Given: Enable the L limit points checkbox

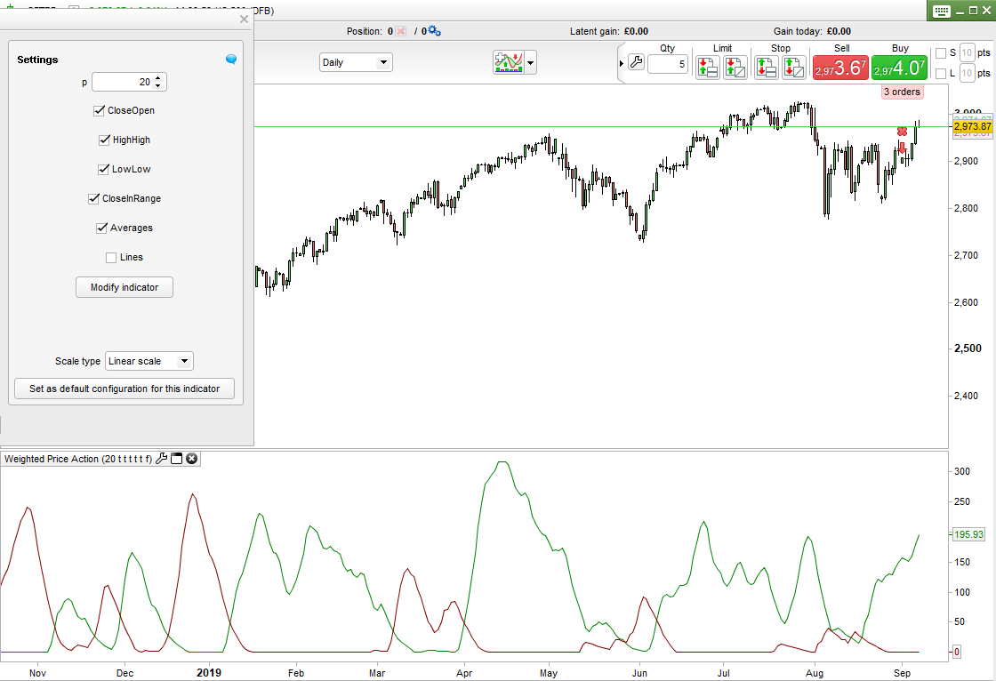Looking at the screenshot, I should click(x=941, y=74).
